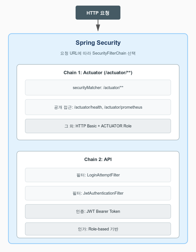This screenshot has width=196, height=252.
Task: Select the Spring Security heading
Action: point(98,43)
